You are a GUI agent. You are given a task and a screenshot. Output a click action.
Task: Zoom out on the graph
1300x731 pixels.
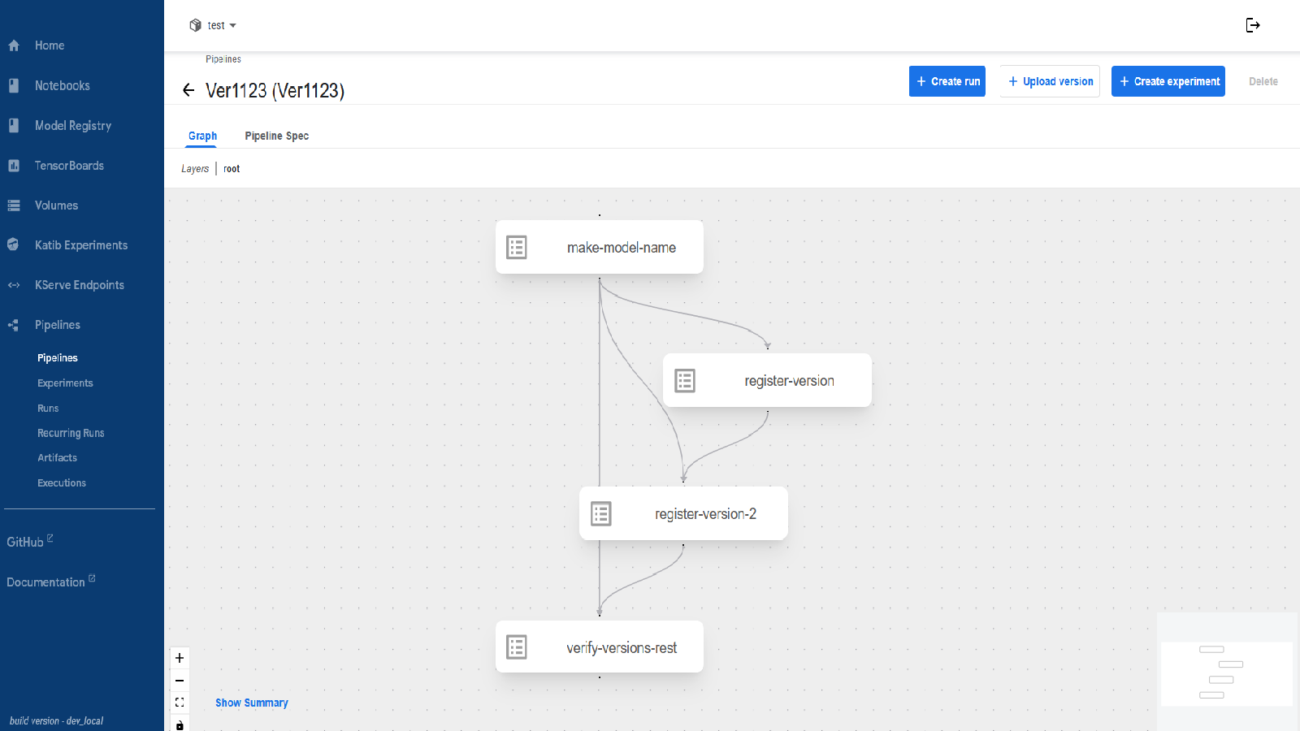pos(180,681)
